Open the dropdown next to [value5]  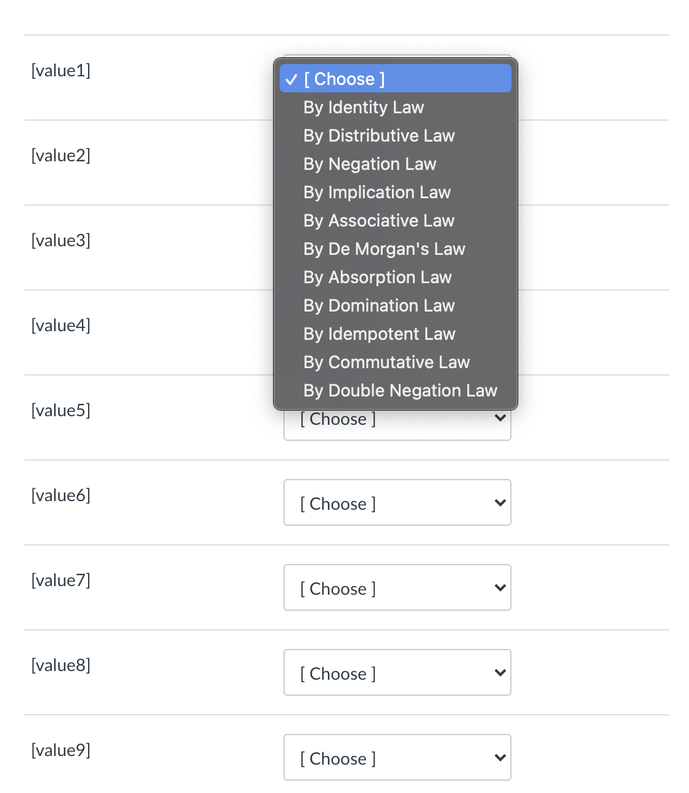(397, 419)
